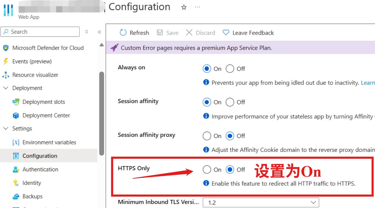The height and width of the screenshot is (208, 375).
Task: Set Session affinity proxy to On
Action: [207, 136]
